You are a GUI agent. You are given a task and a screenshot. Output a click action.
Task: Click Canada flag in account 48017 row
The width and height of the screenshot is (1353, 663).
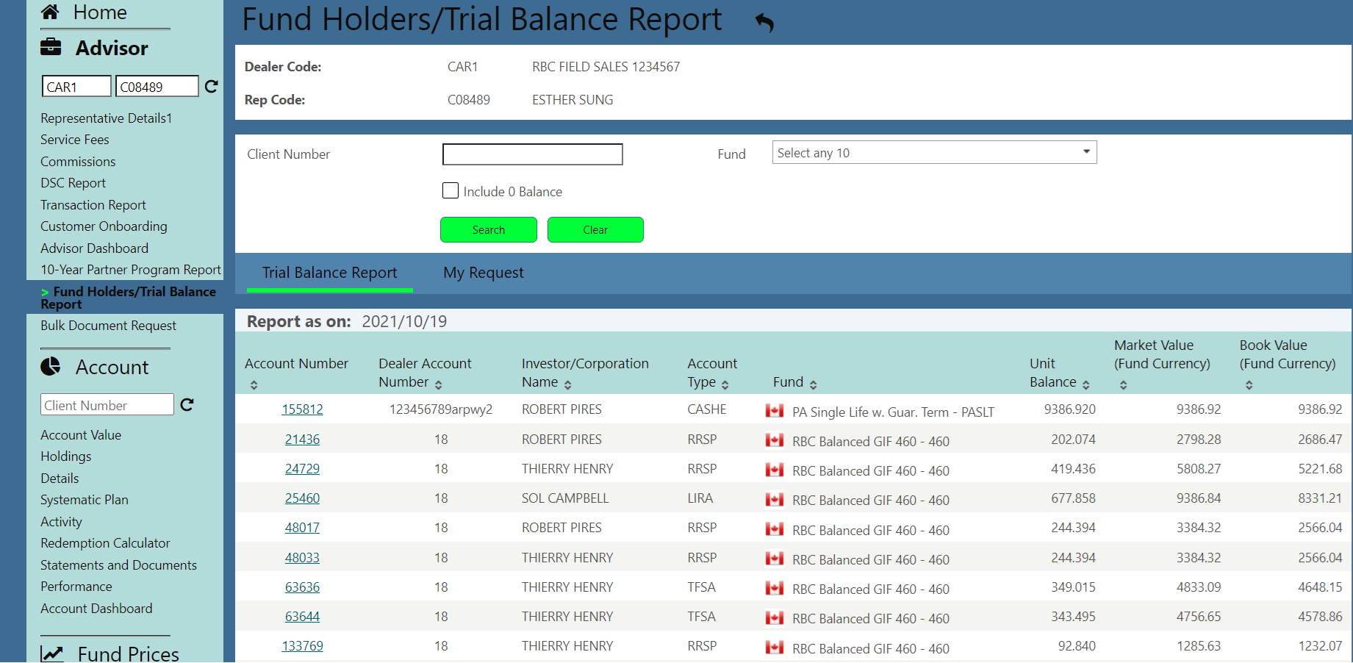pyautogui.click(x=774, y=528)
